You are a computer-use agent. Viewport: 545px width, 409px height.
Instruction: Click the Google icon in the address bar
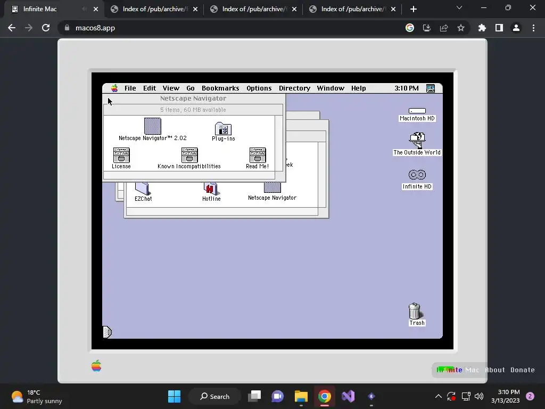point(410,28)
